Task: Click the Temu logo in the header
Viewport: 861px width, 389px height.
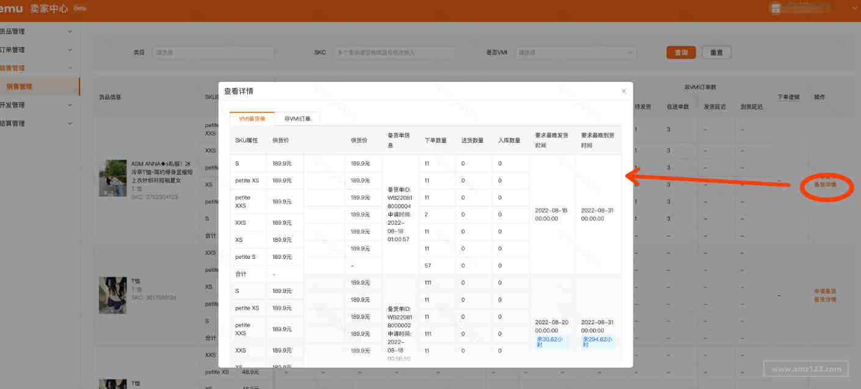Action: click(x=12, y=9)
